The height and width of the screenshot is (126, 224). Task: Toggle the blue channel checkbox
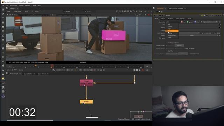(x=195, y=22)
